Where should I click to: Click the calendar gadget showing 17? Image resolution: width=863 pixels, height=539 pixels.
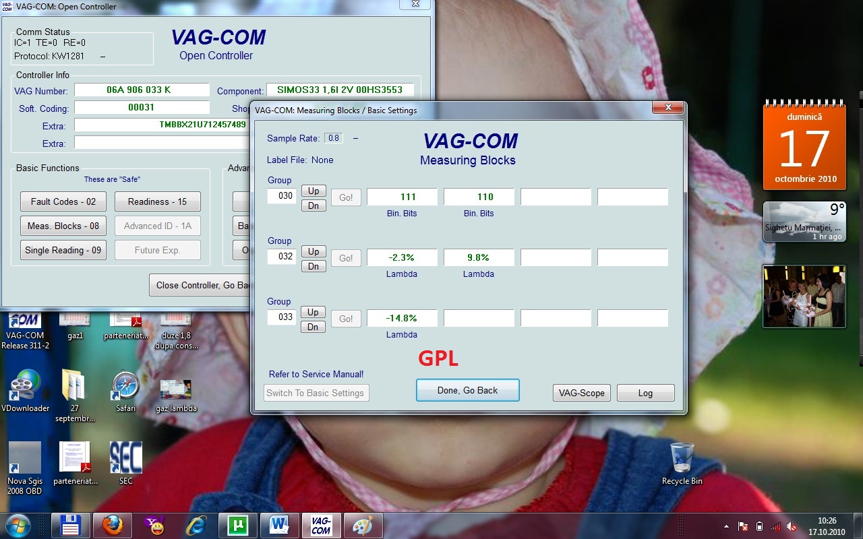pyautogui.click(x=804, y=145)
